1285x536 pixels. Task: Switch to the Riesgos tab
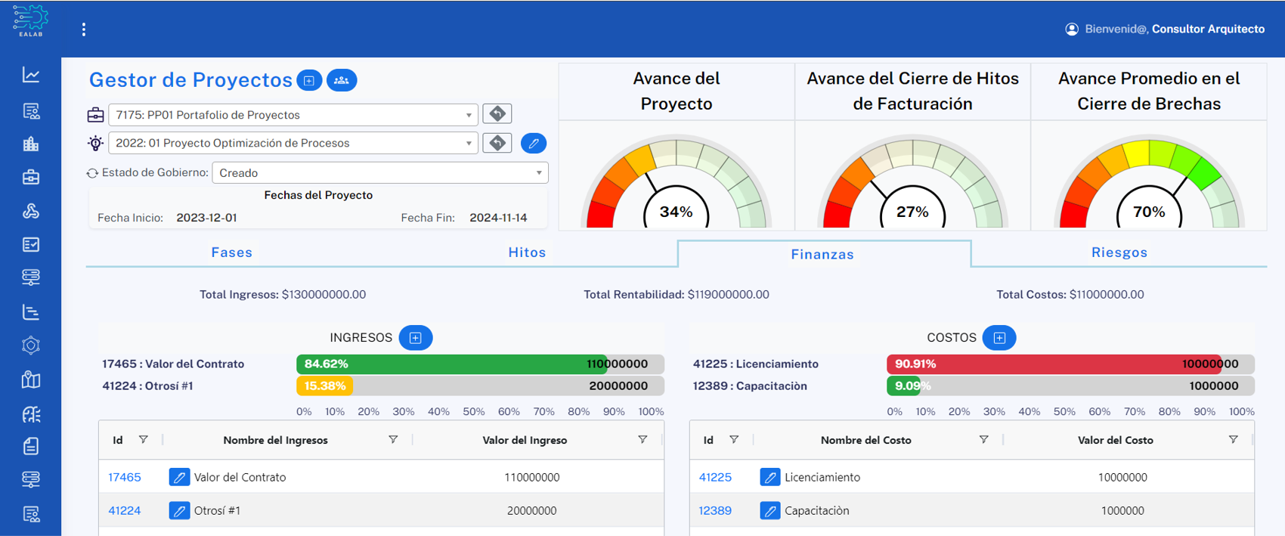1119,253
